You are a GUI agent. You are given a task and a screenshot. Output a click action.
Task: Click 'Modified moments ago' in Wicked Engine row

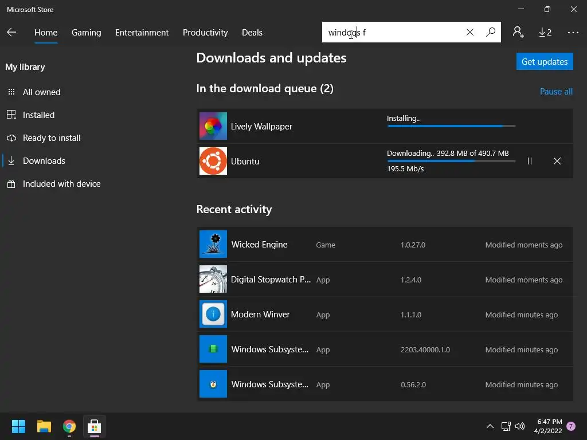pyautogui.click(x=524, y=245)
